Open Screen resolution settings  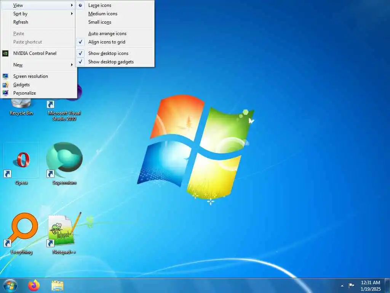(39, 76)
